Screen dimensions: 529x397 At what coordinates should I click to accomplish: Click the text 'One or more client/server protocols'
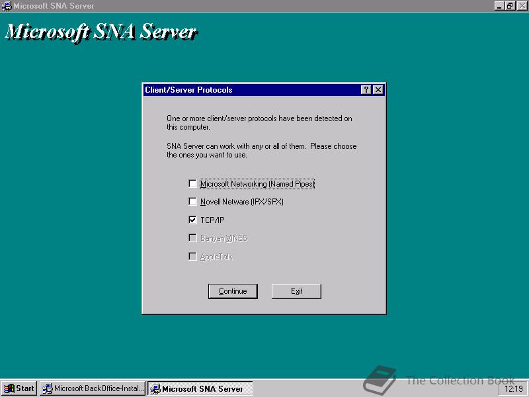click(x=222, y=118)
